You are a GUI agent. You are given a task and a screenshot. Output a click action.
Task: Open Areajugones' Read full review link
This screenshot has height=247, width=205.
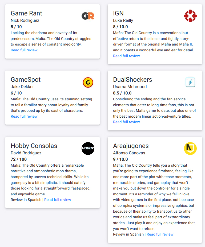click(160, 234)
